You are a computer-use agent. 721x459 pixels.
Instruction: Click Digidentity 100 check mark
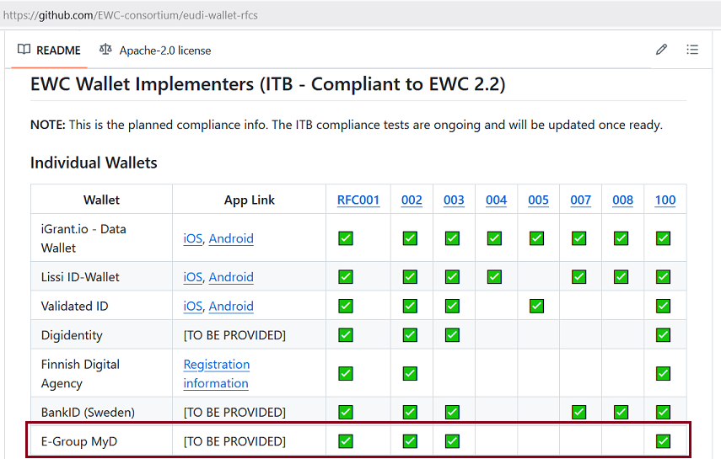coord(663,334)
